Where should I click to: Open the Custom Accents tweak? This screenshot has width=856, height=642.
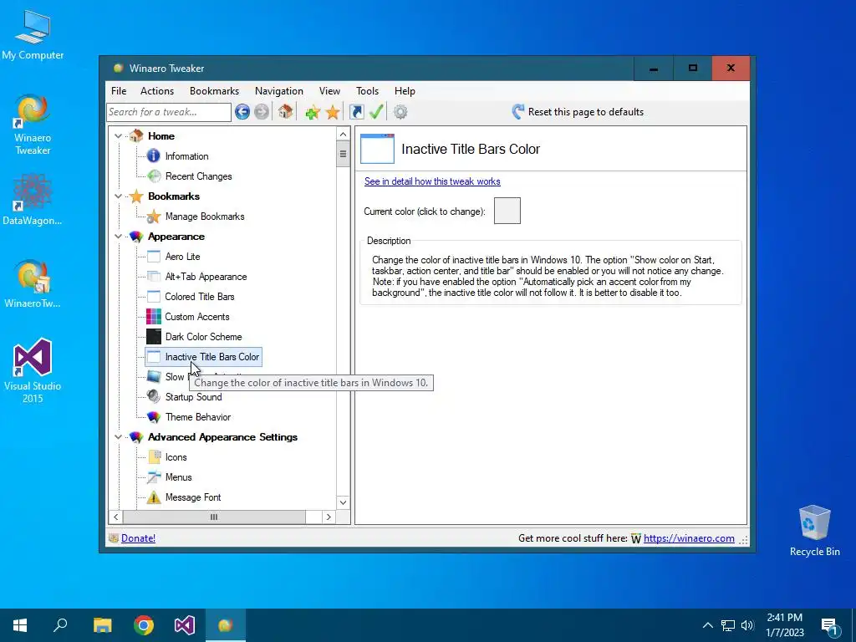[197, 317]
